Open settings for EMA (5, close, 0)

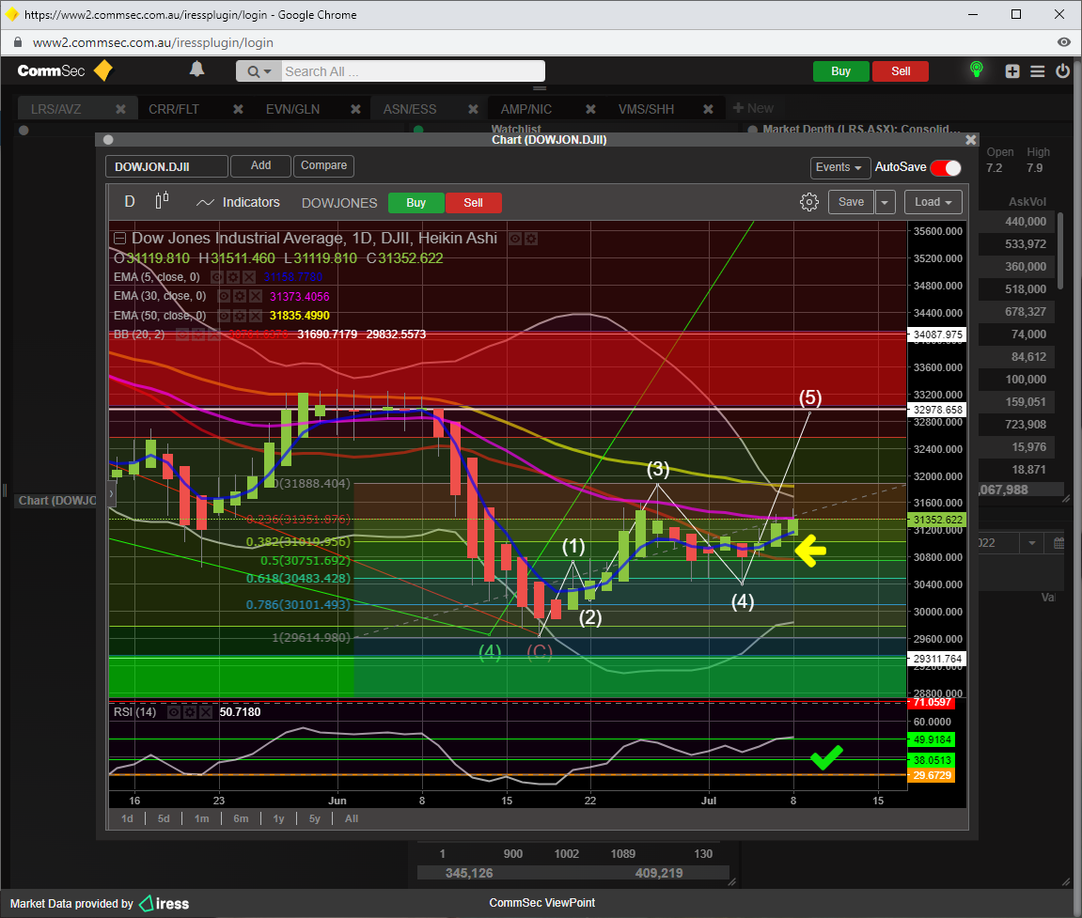coord(232,276)
